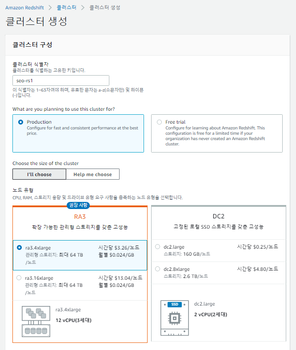Switch to Help me choose option
Viewport: 296px width, 350px height.
click(x=92, y=174)
